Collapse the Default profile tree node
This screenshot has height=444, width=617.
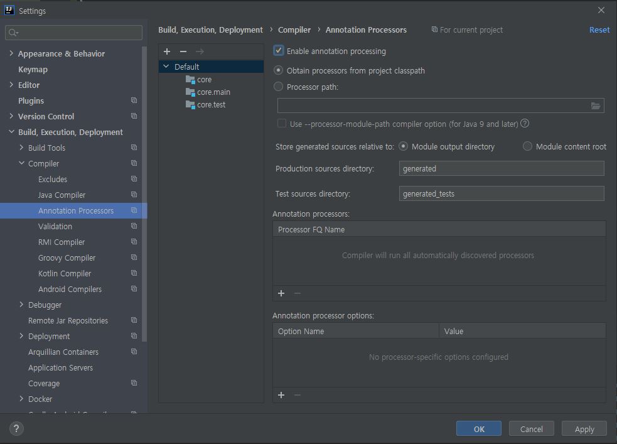pyautogui.click(x=166, y=67)
